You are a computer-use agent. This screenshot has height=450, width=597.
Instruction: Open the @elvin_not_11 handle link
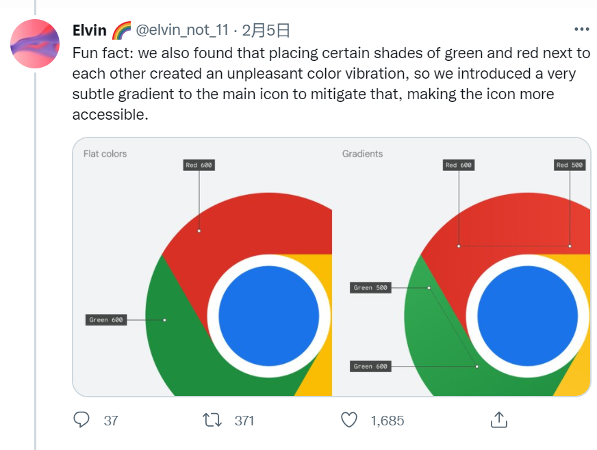click(x=182, y=30)
